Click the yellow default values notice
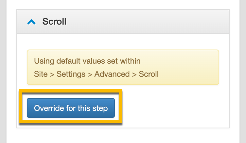Viewport: 246px width, 143px height. [183, 67]
